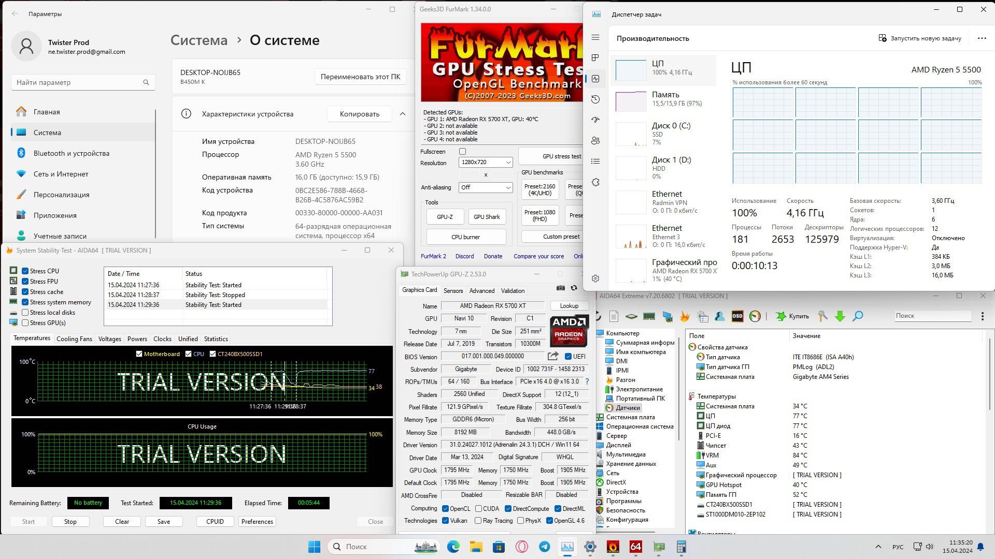Click the sensor gauge icon in AIDA64 toolbar
This screenshot has height=559, width=995.
[755, 316]
